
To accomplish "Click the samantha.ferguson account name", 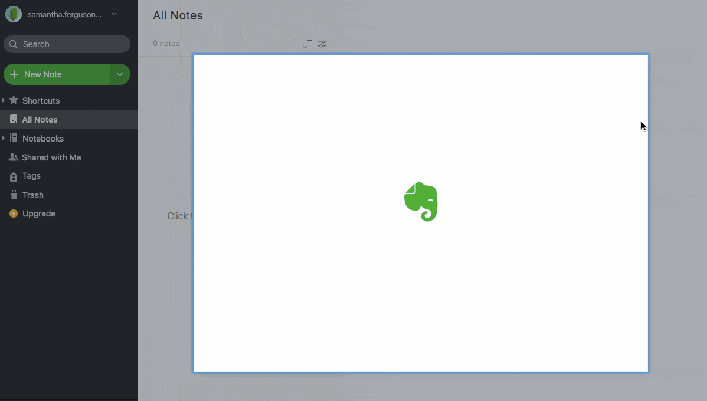I will pos(64,15).
